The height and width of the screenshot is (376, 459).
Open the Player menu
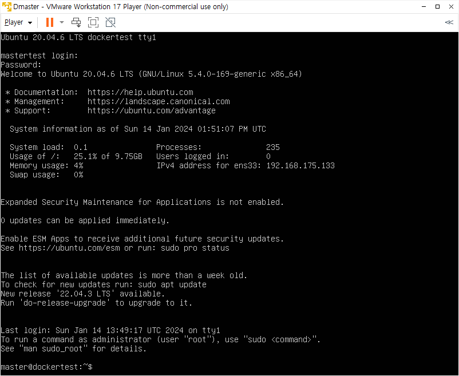coord(18,22)
